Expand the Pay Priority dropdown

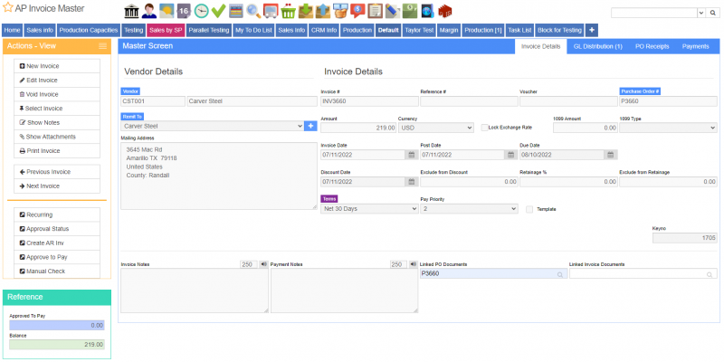pyautogui.click(x=469, y=208)
